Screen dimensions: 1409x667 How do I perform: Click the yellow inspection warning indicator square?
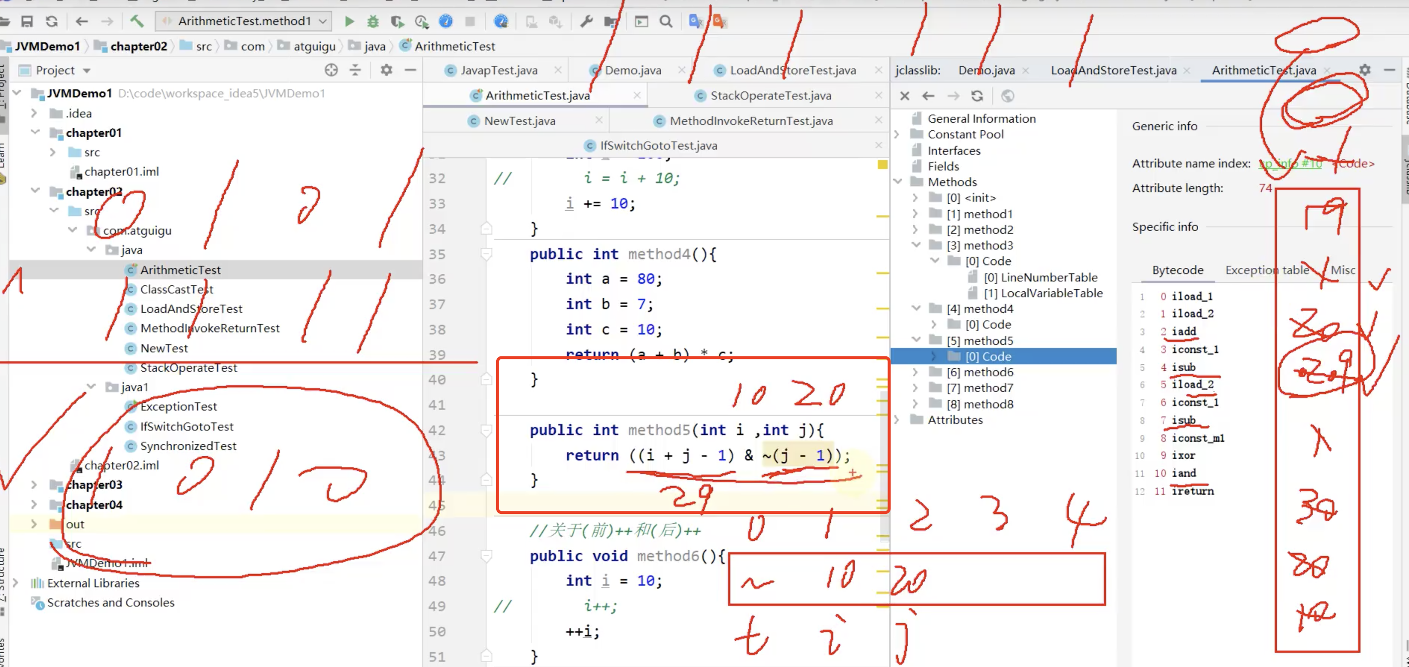point(882,165)
